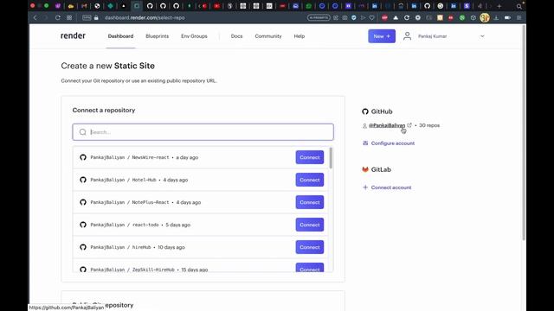Select the PankajBaliyan / react-todo text
The image size is (554, 311).
[125, 225]
